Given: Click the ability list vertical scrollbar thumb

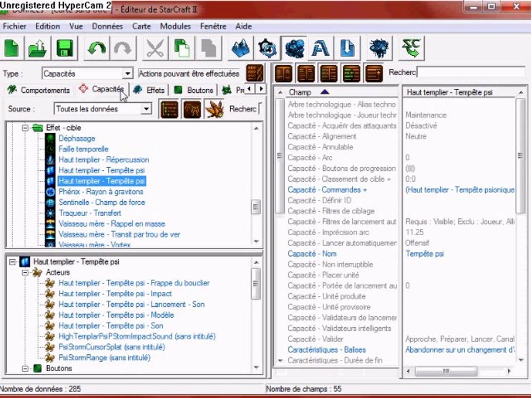Looking at the screenshot, I should (256, 207).
